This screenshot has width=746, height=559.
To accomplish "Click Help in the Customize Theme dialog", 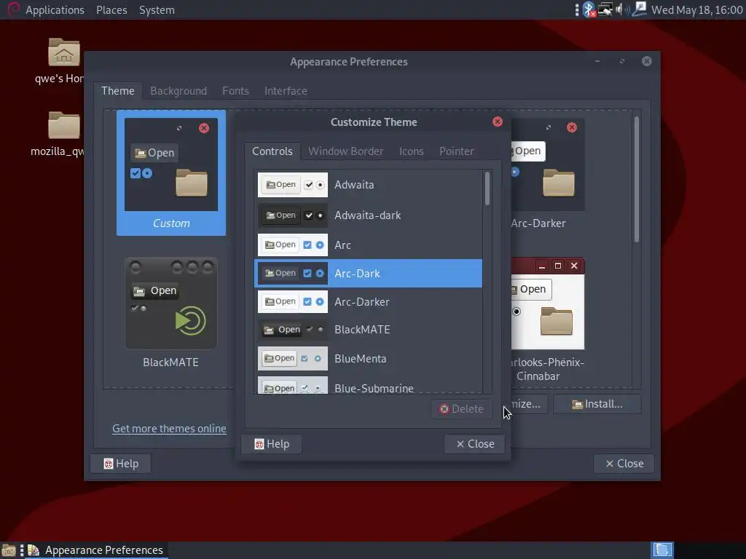I will tap(272, 444).
